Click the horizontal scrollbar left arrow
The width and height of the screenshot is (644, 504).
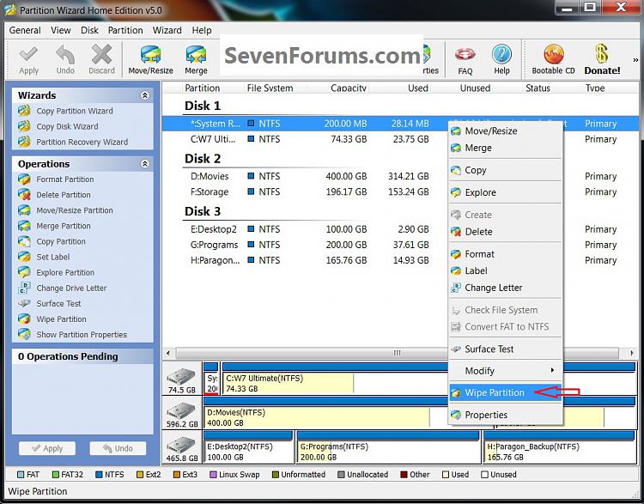168,353
